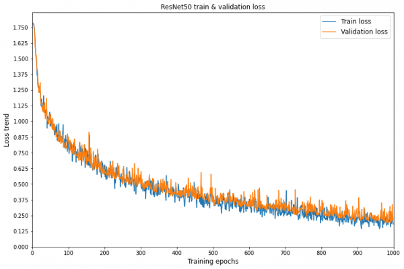Select the orange line sample in legend

(x=330, y=32)
